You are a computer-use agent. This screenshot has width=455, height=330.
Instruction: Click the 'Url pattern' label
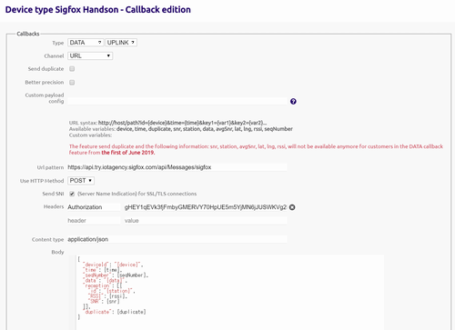50,167
